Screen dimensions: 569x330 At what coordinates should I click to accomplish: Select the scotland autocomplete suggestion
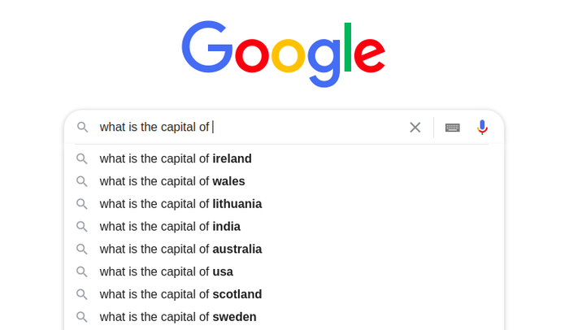[x=284, y=294]
